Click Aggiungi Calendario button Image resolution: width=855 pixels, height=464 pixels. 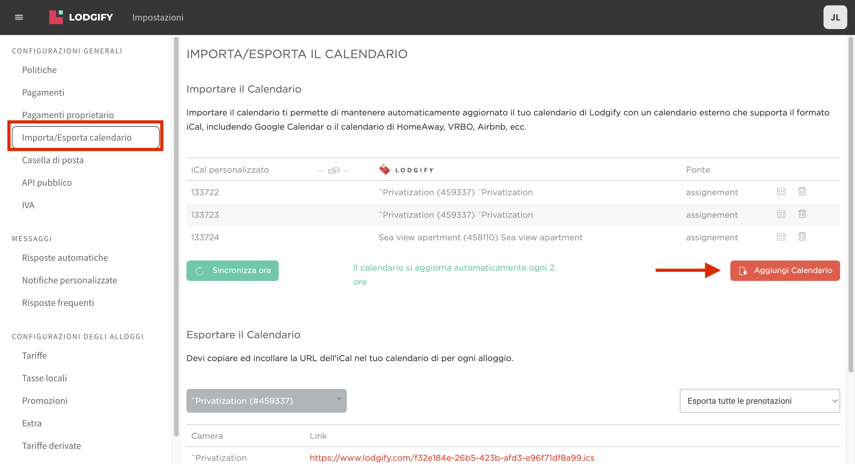[x=785, y=271]
